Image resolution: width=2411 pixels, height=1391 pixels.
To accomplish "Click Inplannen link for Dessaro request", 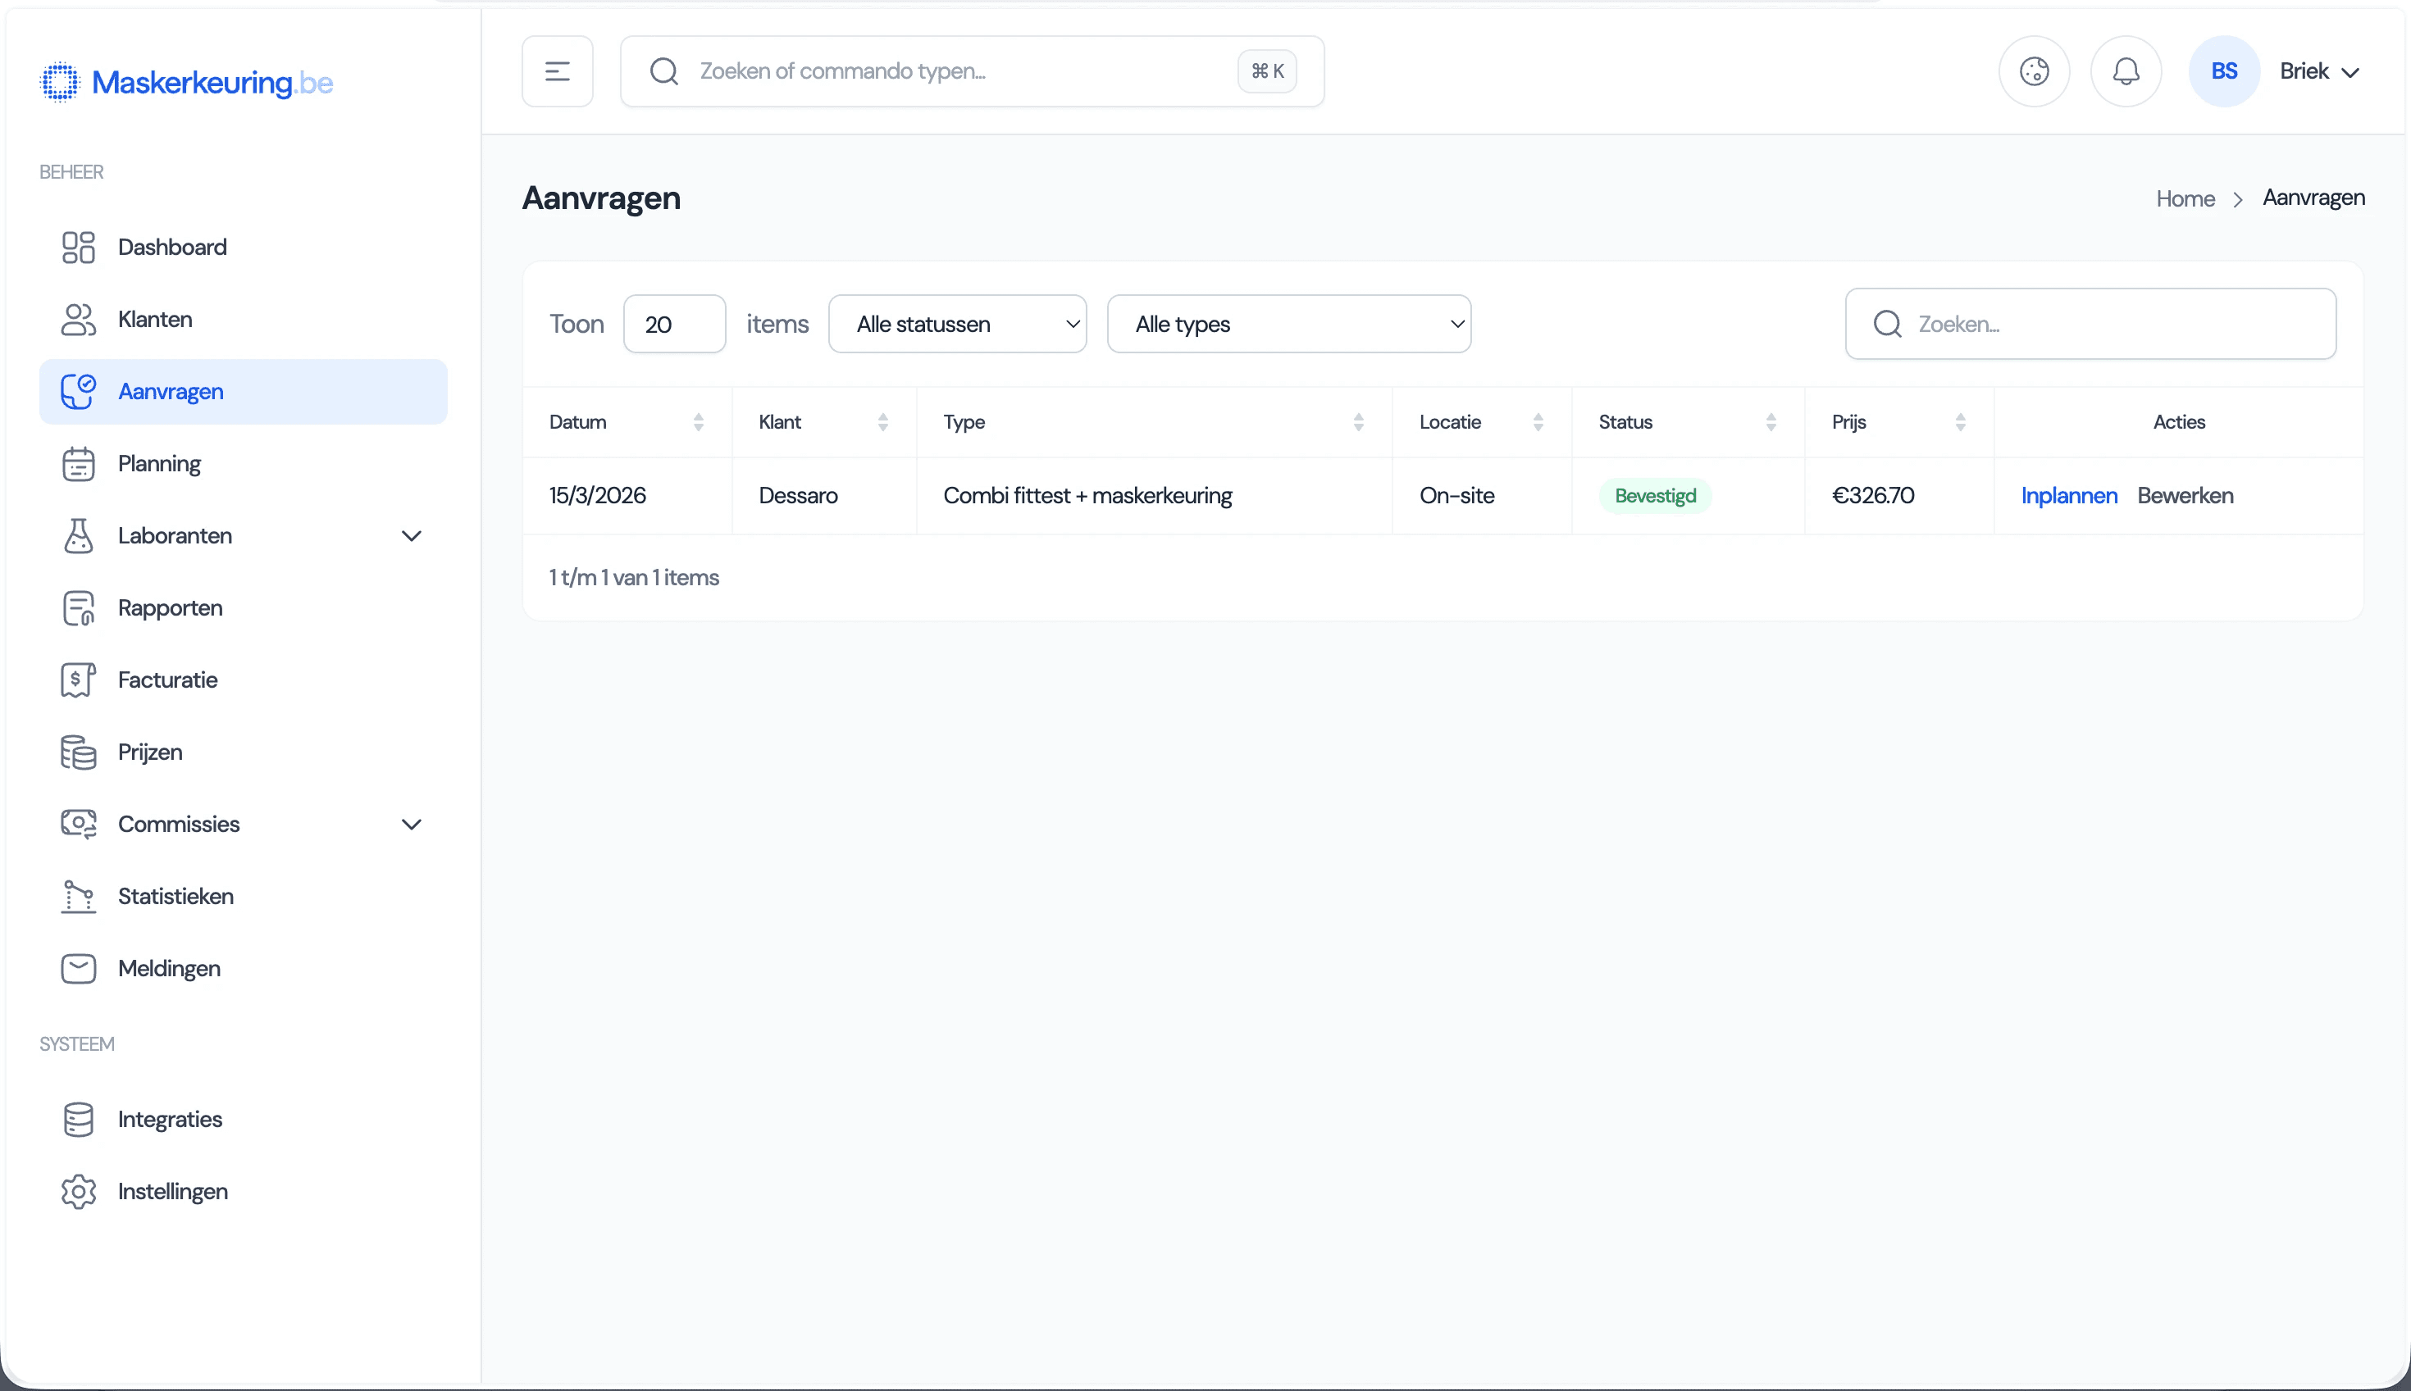I will pyautogui.click(x=2069, y=496).
